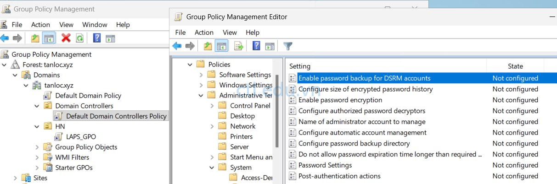Image resolution: width=557 pixels, height=184 pixels.
Task: Collapse the tanloc.xyz domain node
Action: click(x=27, y=85)
